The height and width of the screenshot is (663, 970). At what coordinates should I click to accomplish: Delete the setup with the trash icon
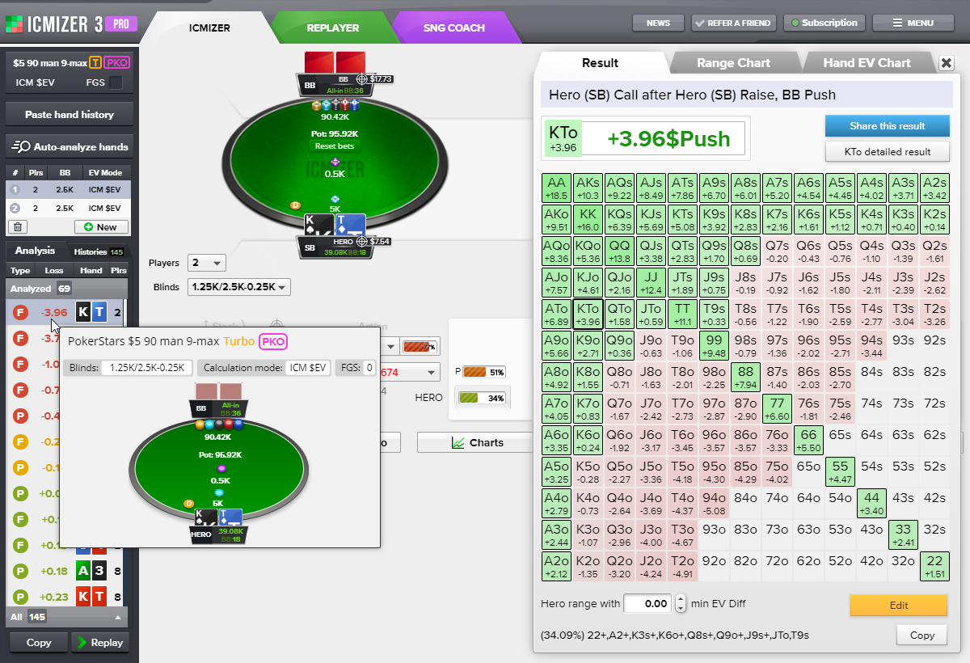point(18,227)
